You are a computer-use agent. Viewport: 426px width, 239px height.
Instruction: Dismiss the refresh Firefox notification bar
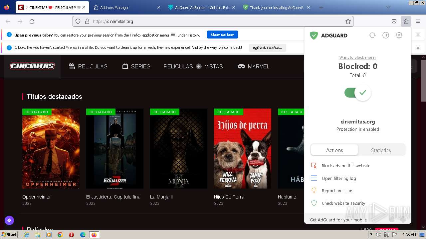pyautogui.click(x=418, y=48)
